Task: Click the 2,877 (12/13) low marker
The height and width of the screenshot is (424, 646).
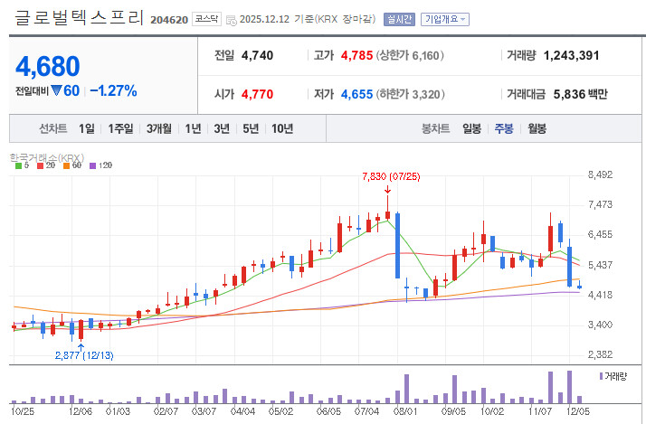Action: tap(84, 355)
